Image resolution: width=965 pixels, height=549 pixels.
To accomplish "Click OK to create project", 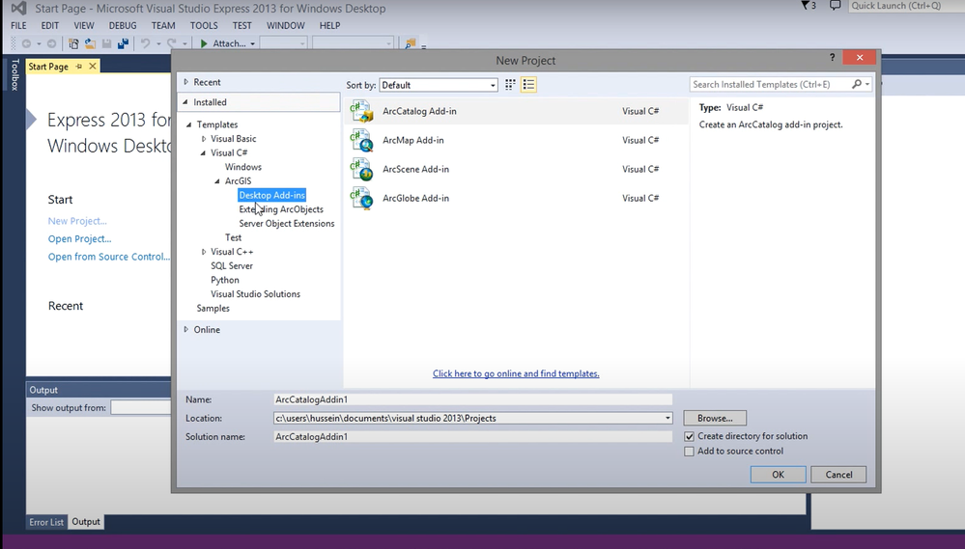I will [778, 475].
